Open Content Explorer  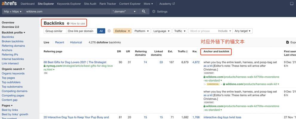[130, 4]
